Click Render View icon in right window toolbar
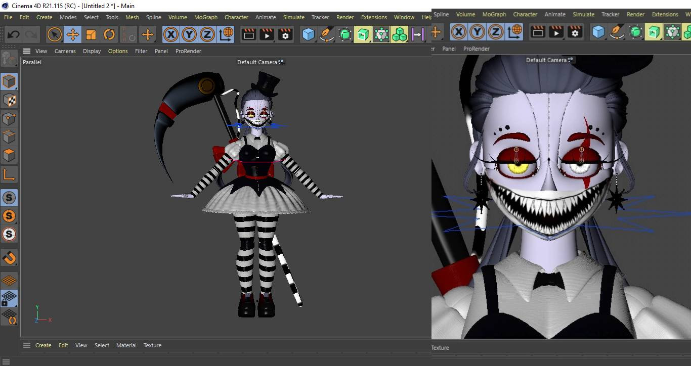Image resolution: width=691 pixels, height=366 pixels. [x=538, y=32]
